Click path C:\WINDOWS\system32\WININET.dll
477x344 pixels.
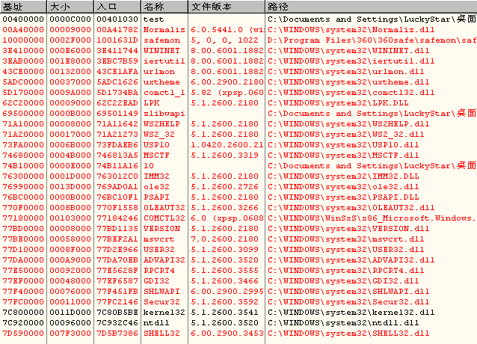tap(348, 51)
